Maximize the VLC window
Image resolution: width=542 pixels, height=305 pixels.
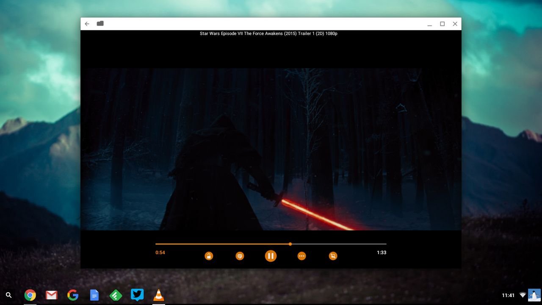point(442,24)
